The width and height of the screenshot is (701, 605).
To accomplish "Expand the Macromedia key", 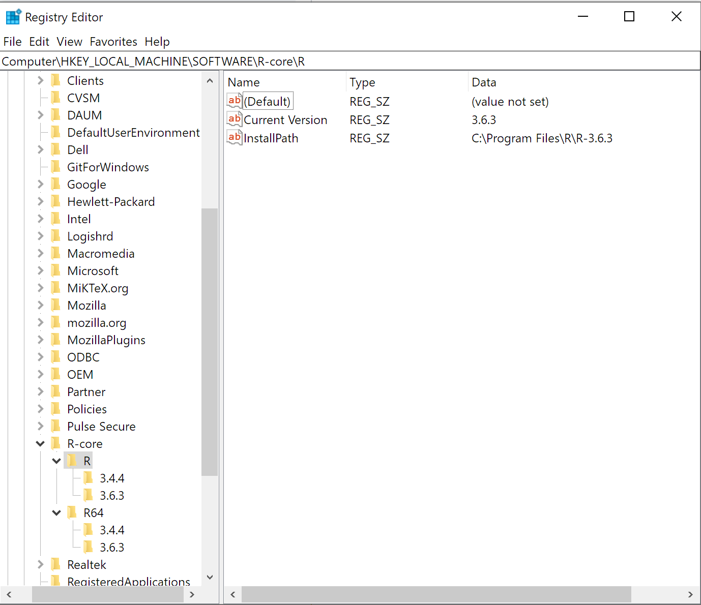I will pos(41,253).
